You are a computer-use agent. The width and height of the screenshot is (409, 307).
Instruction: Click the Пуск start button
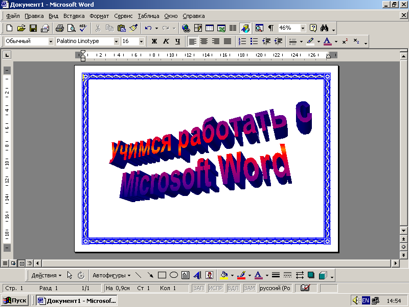[15, 300]
